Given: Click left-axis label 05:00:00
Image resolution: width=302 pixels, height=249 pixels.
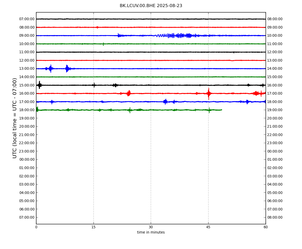Looking at the screenshot, I should point(27,201).
